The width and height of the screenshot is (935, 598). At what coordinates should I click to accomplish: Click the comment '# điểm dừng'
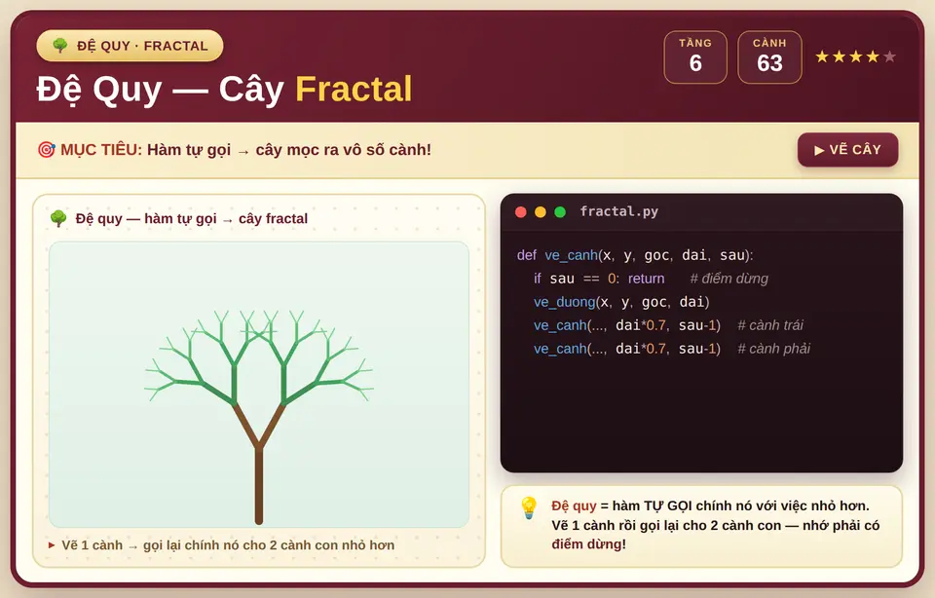tap(729, 279)
